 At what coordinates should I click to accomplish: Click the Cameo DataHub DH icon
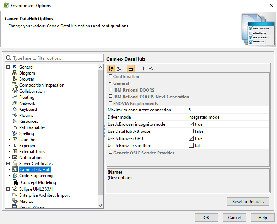[x=15, y=170]
